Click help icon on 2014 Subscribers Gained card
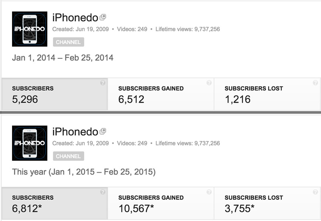This screenshot has width=321, height=221. click(209, 83)
